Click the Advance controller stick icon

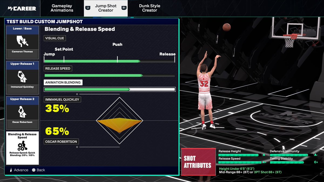(11, 170)
